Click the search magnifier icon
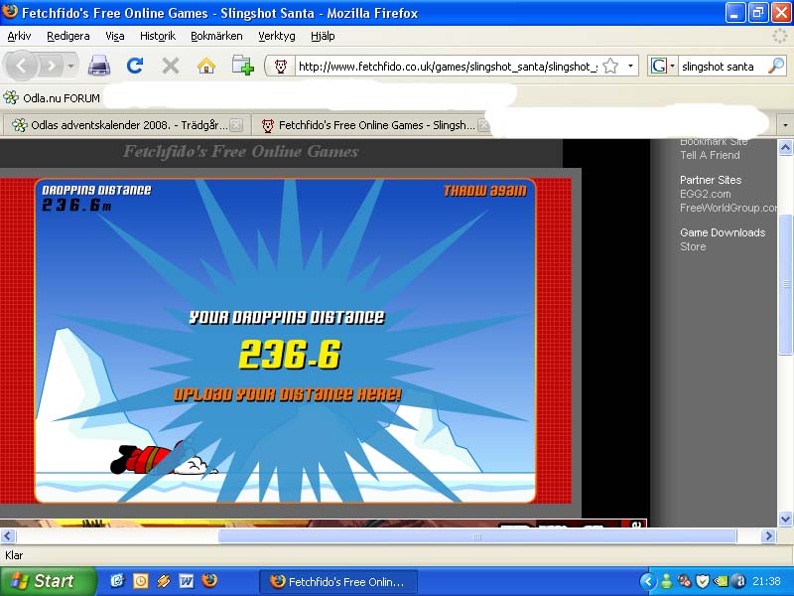 click(775, 67)
